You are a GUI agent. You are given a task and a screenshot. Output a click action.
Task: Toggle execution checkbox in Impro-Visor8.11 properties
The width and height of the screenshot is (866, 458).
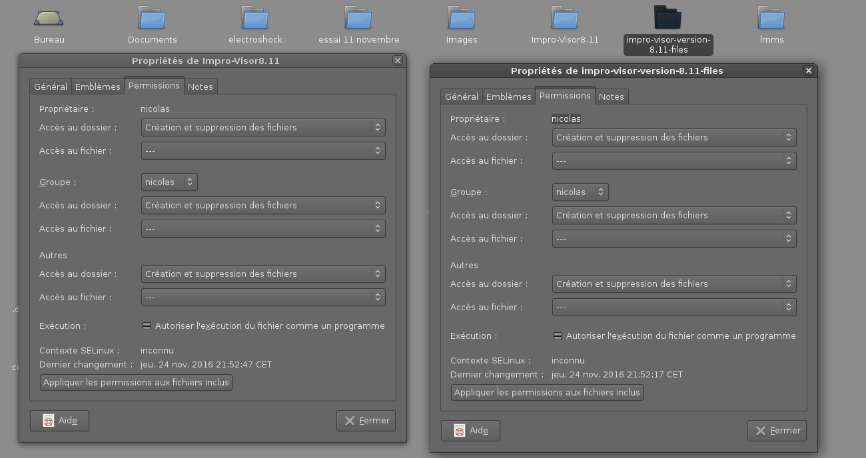[147, 326]
